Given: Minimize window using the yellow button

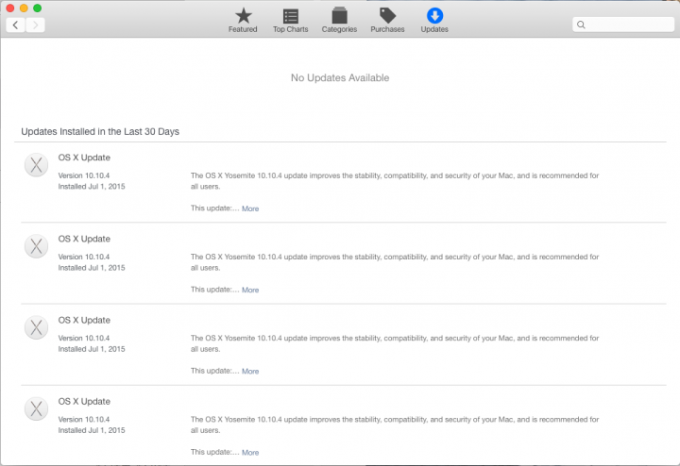Looking at the screenshot, I should (24, 8).
